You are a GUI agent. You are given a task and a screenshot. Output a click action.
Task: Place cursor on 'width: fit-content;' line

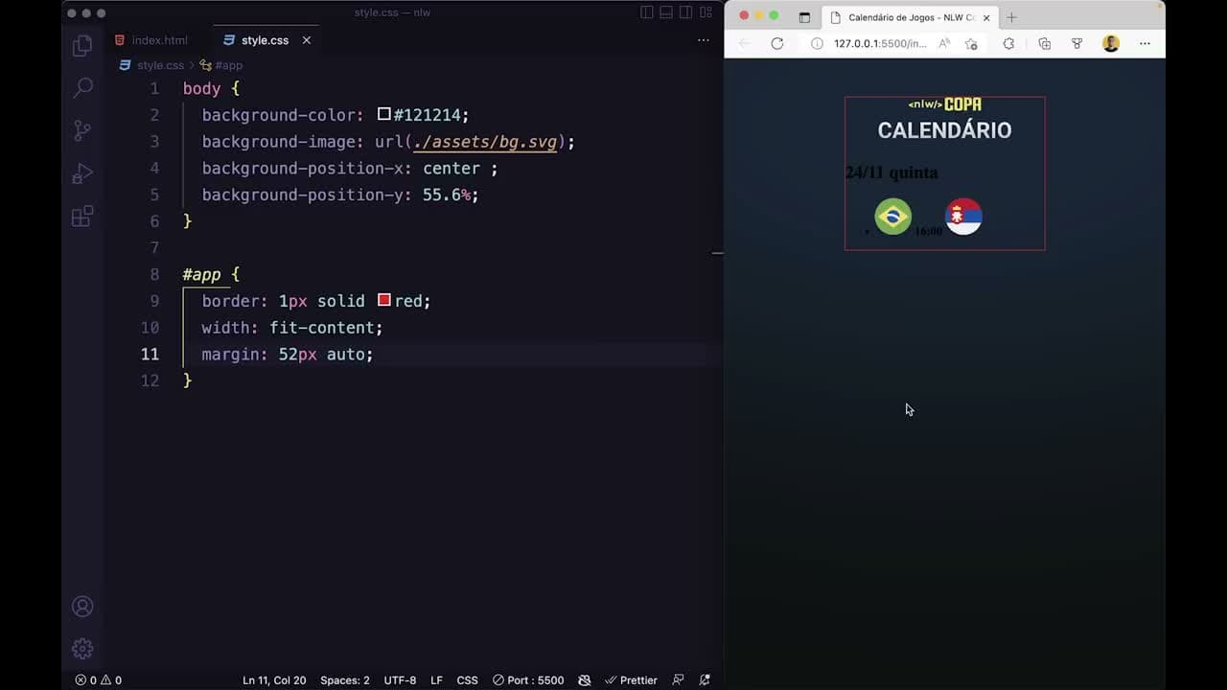click(292, 328)
